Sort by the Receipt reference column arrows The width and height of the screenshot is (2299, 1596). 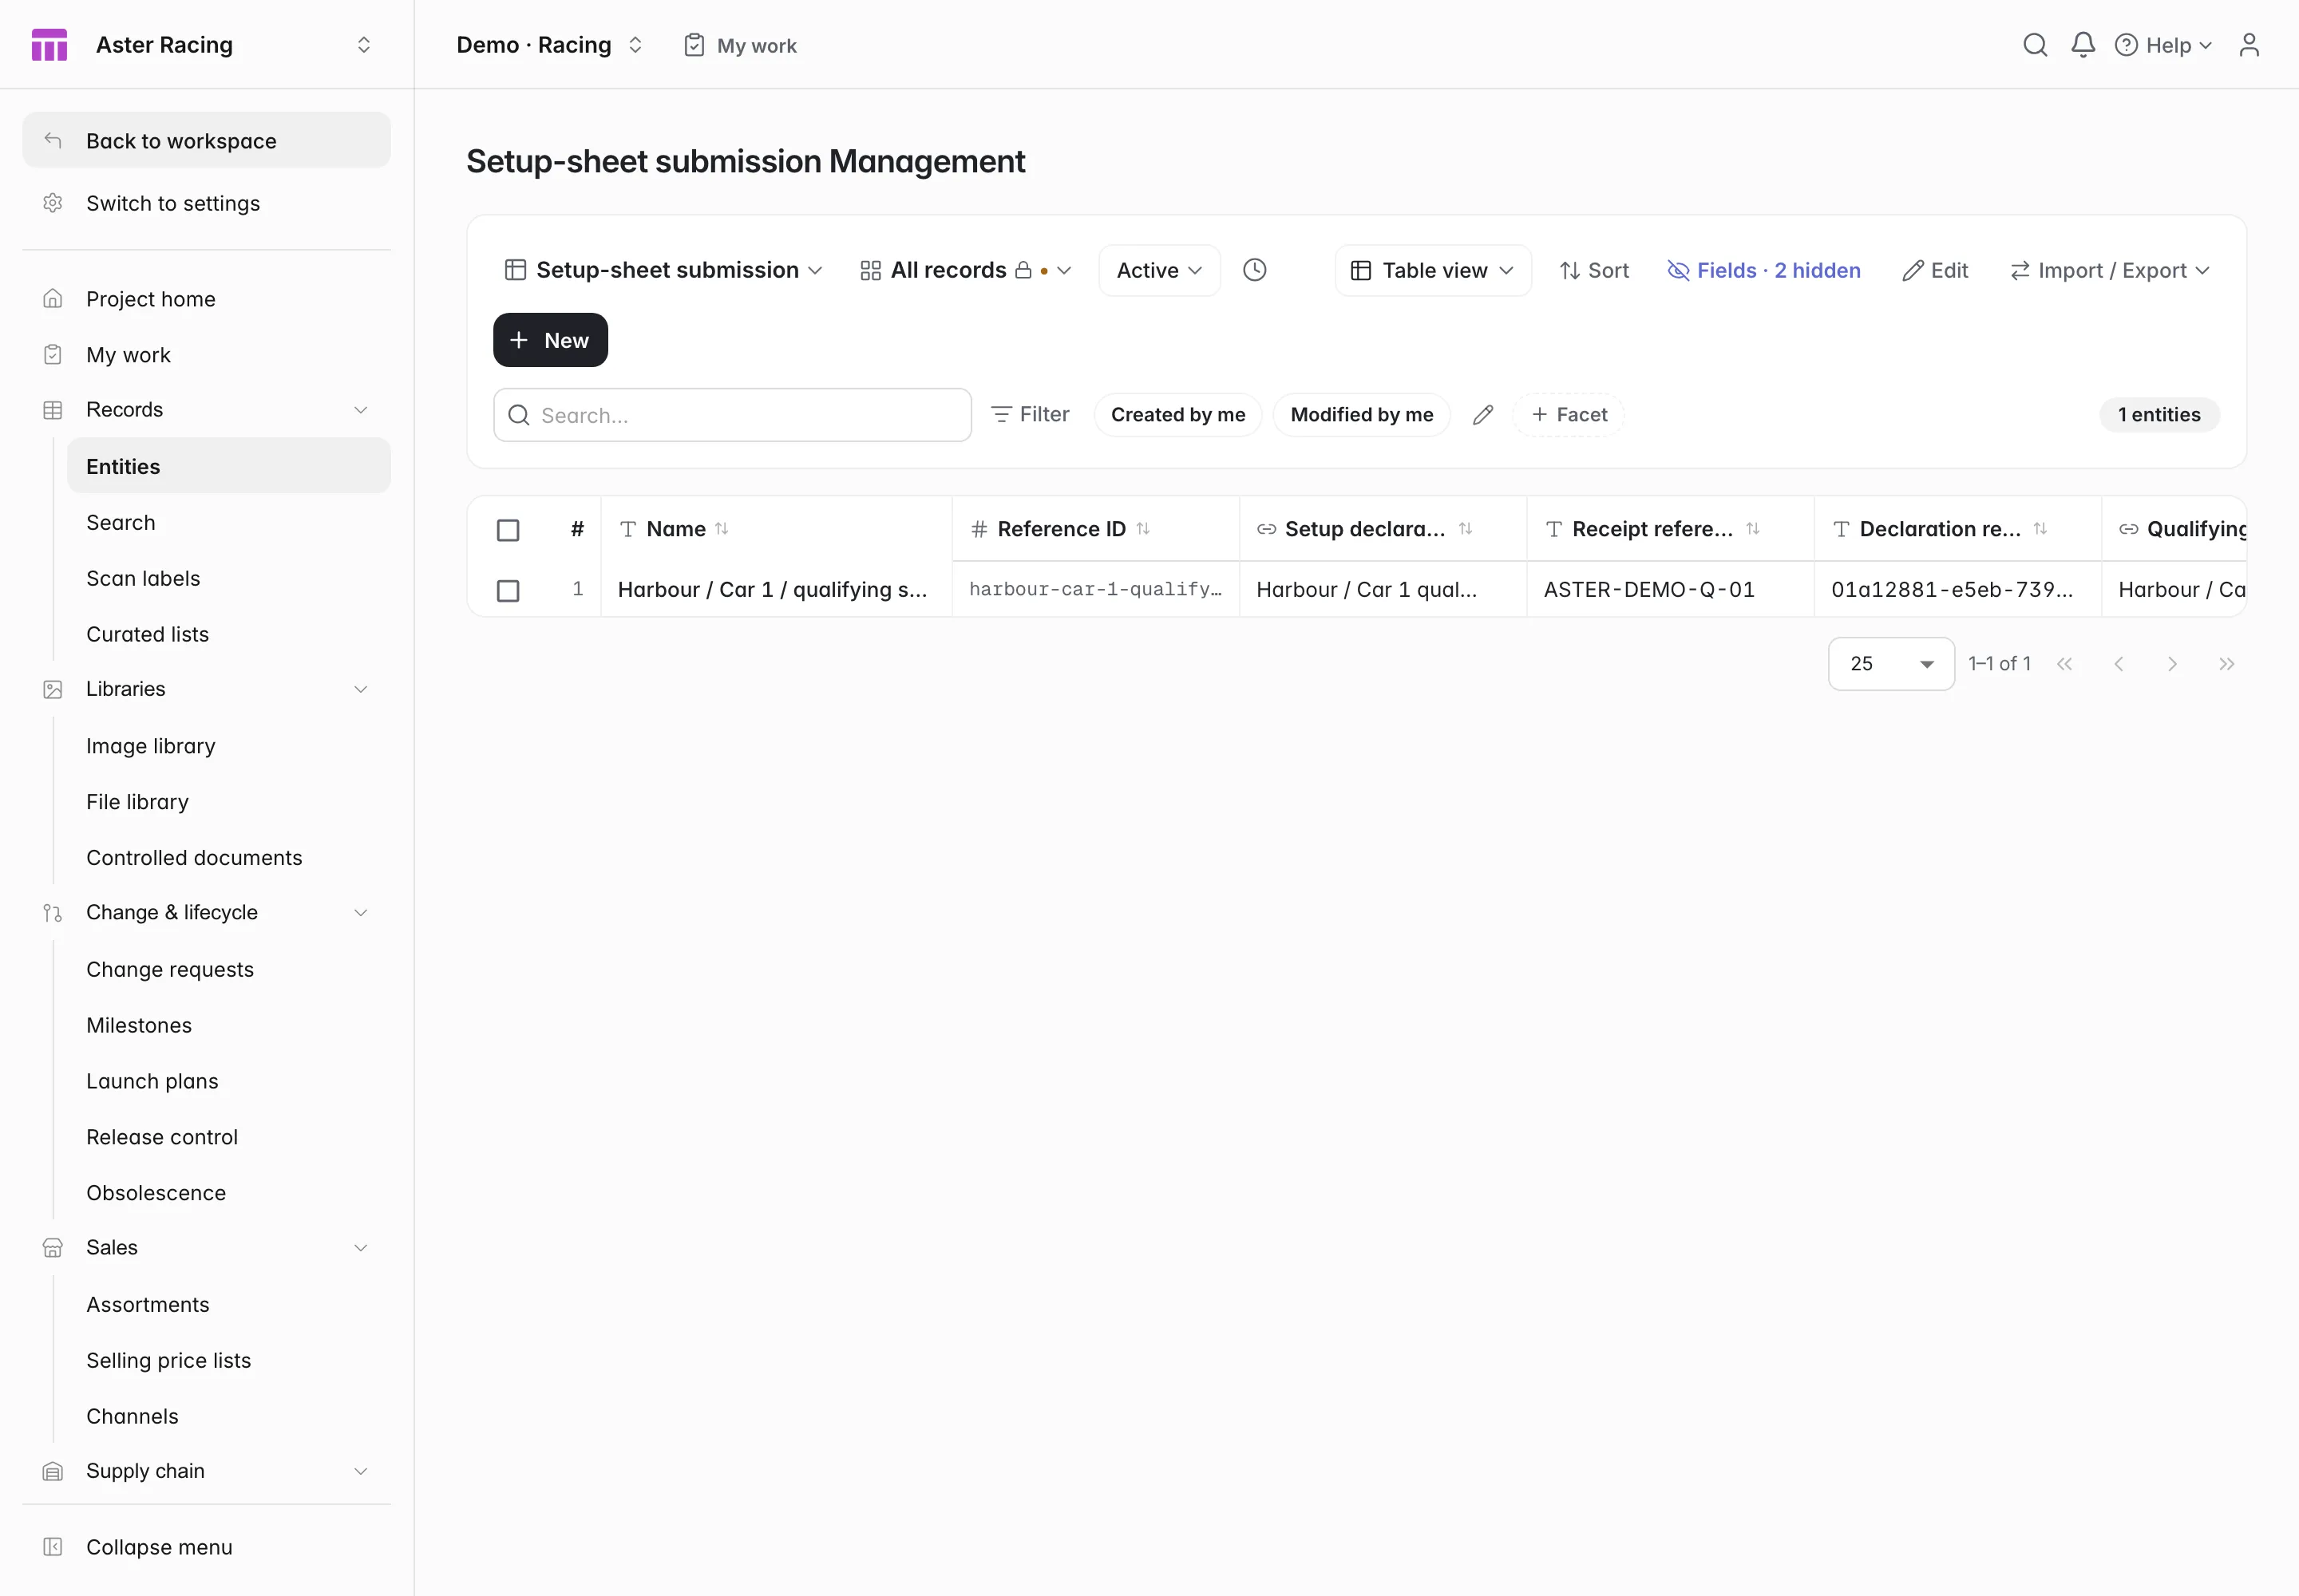click(1753, 529)
